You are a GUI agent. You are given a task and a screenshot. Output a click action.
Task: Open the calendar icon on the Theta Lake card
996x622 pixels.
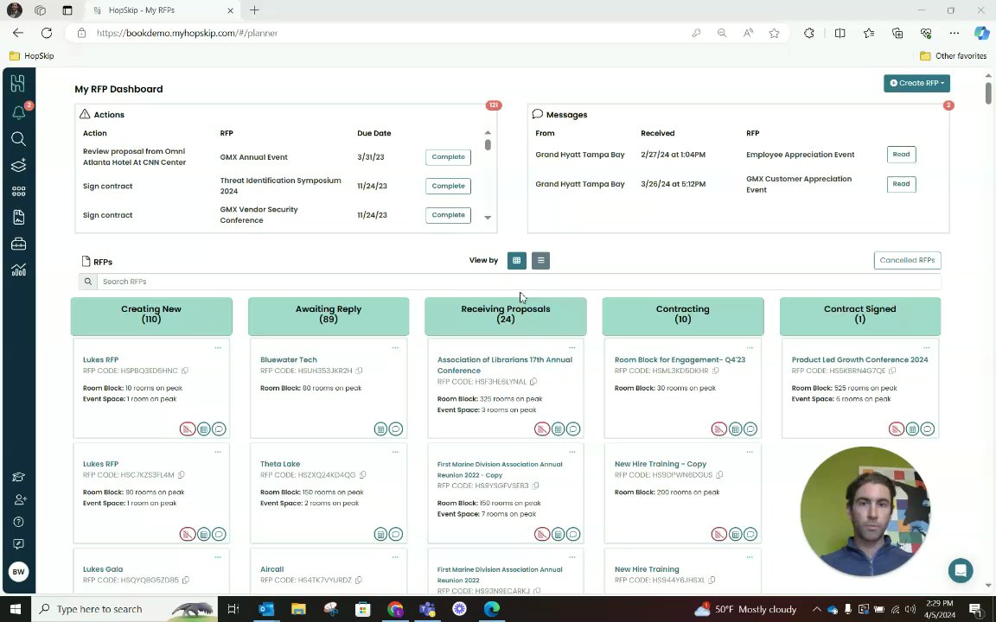[x=380, y=535]
